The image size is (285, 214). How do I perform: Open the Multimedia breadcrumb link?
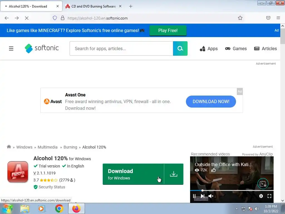click(x=47, y=147)
